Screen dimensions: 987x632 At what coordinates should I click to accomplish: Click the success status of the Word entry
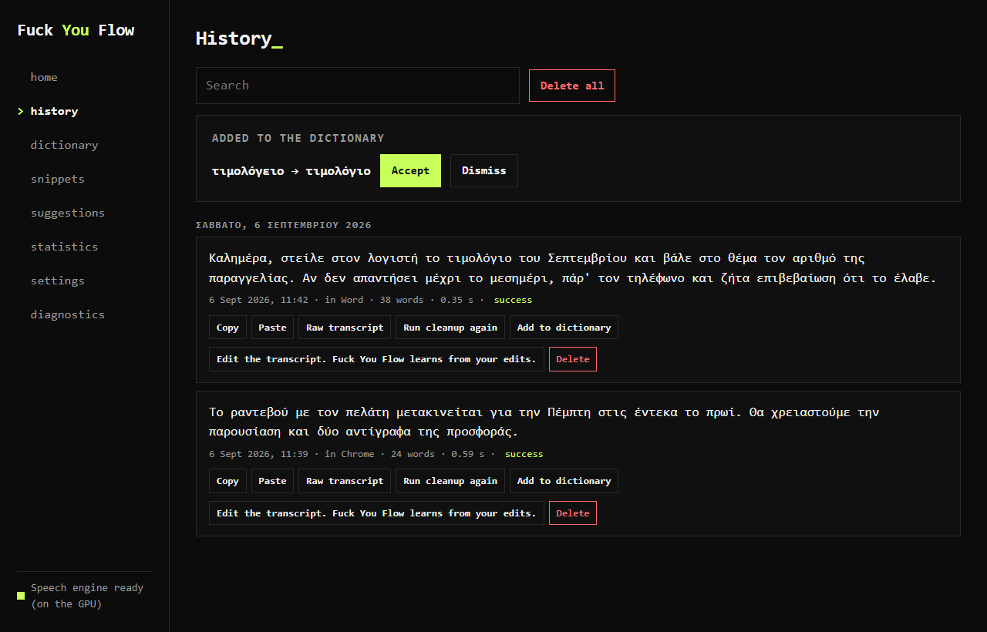tap(513, 300)
